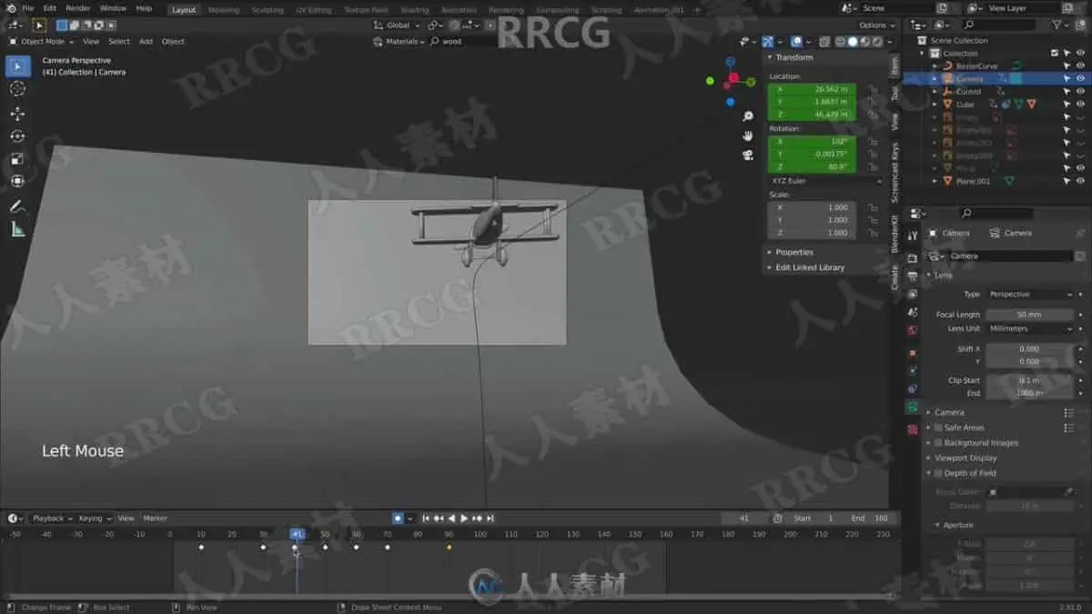
Task: Enable the Depth of Field checkbox
Action: (x=939, y=473)
